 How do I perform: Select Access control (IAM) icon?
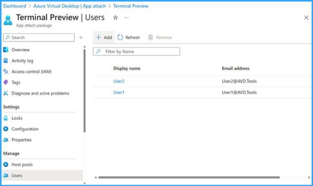tap(6, 71)
